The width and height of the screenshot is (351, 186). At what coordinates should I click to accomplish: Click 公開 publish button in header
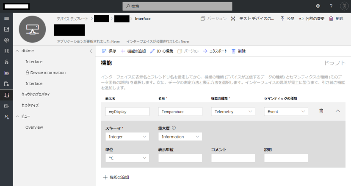(x=287, y=19)
